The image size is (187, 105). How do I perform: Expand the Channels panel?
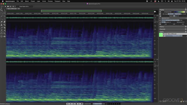(162, 29)
